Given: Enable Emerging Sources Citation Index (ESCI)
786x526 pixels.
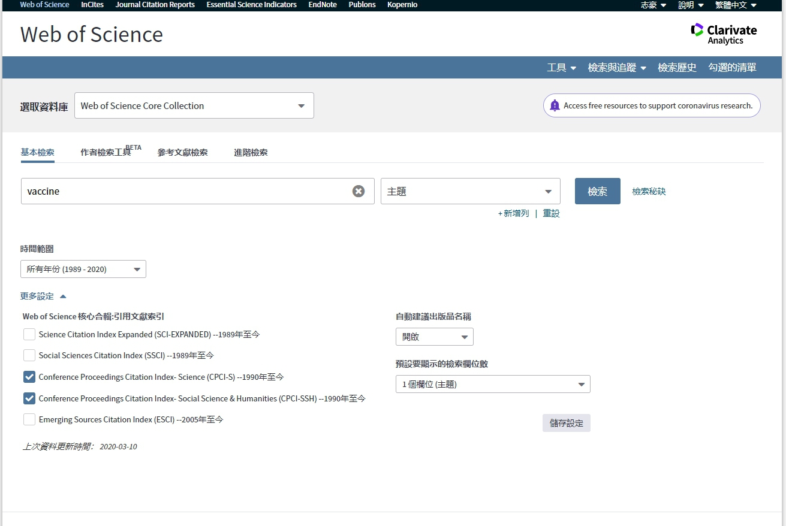Looking at the screenshot, I should click(29, 419).
